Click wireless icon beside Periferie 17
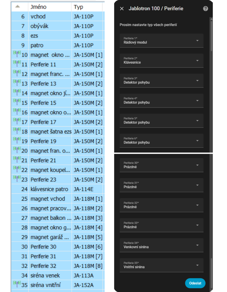227x292 pixels. click(17, 121)
